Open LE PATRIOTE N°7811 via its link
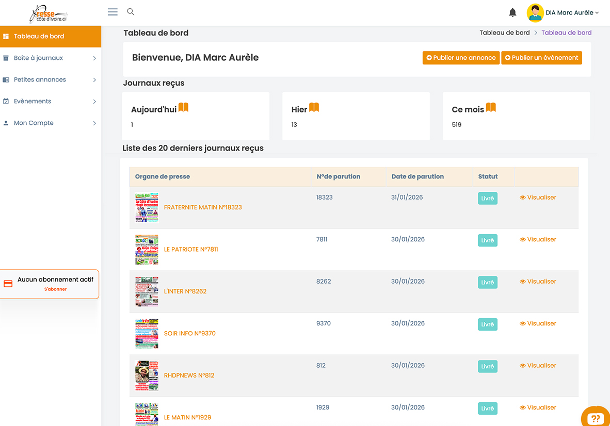Screen dimensions: 610x426 tap(191, 249)
